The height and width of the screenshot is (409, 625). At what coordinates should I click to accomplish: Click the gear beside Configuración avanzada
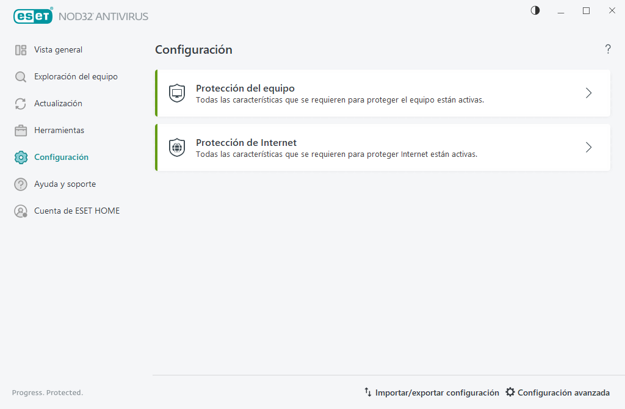(x=510, y=393)
